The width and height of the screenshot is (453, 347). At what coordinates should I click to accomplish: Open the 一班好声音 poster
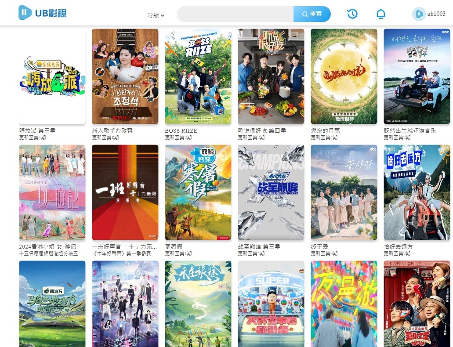tap(125, 192)
